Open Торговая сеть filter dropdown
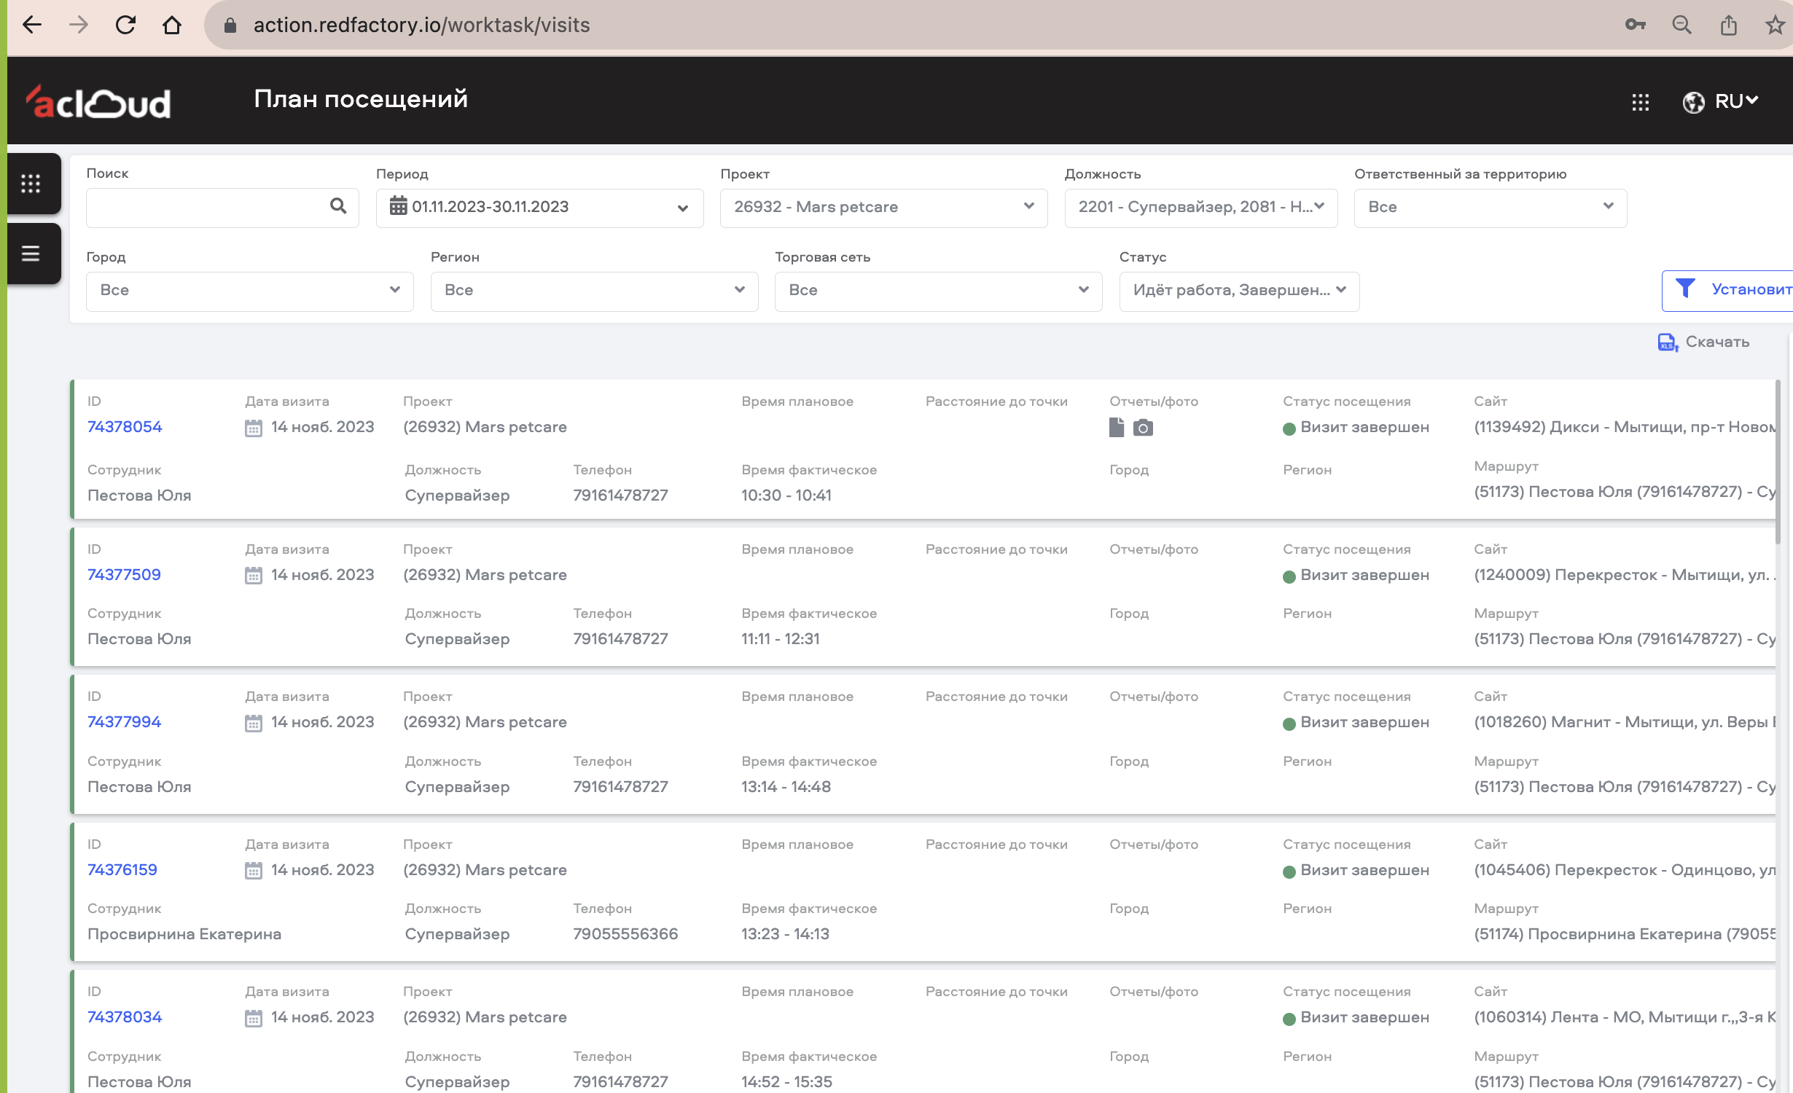The image size is (1793, 1093). point(938,291)
